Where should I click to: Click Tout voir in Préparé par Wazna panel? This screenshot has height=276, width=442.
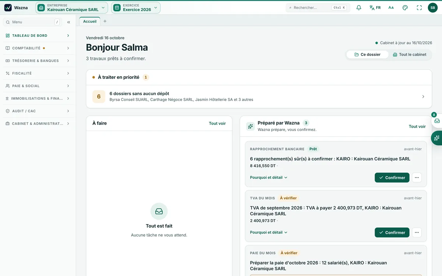[x=417, y=126]
